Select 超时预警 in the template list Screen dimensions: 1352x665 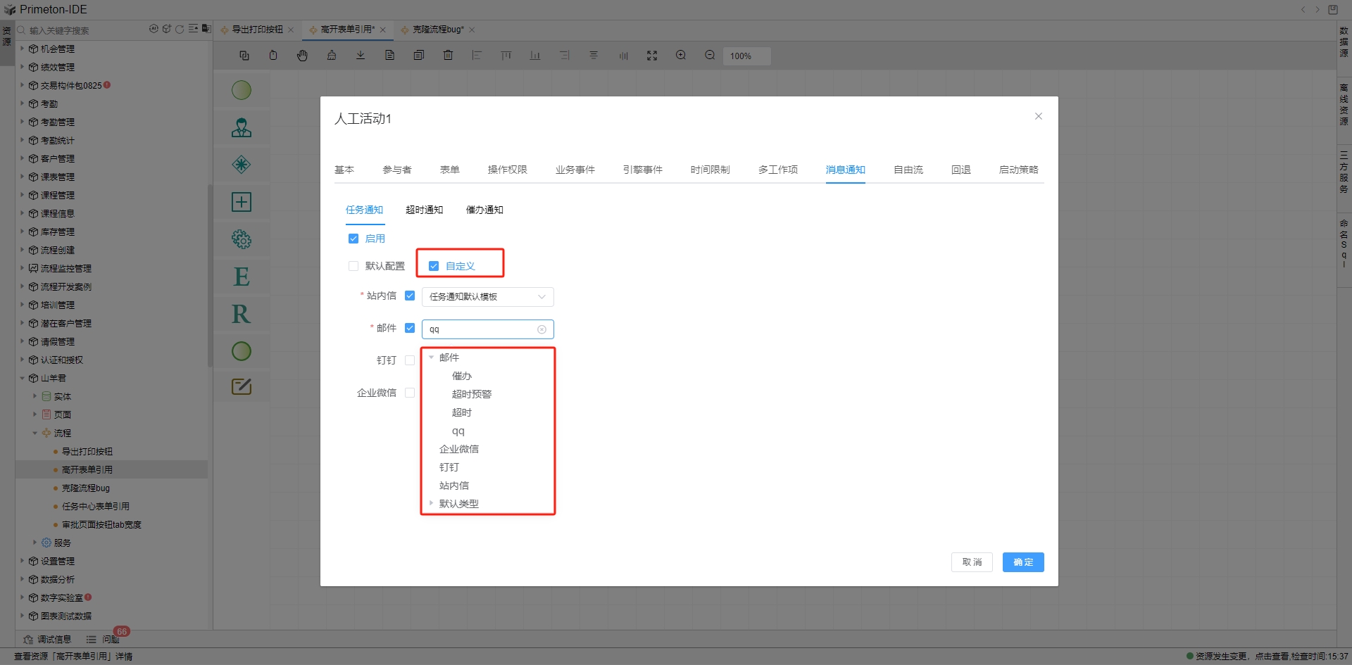click(x=472, y=394)
